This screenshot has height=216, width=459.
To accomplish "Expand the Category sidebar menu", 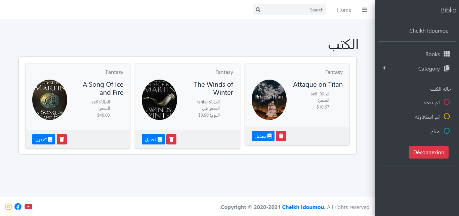I will pyautogui.click(x=429, y=69).
